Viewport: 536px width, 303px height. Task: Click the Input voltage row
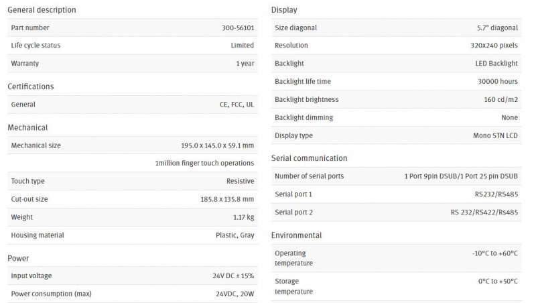133,276
